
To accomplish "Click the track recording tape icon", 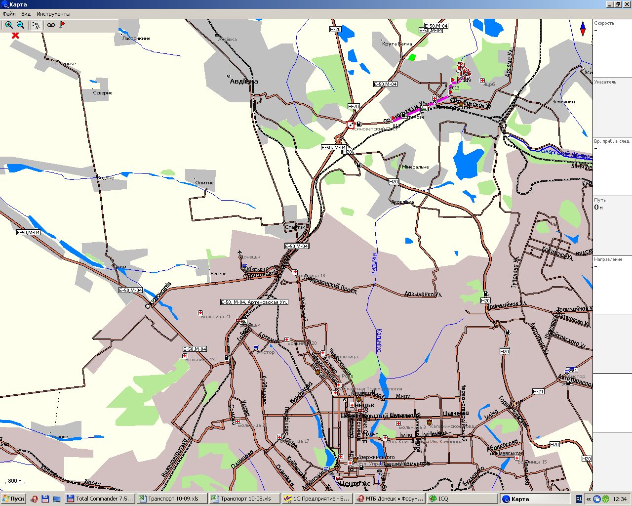I will tap(51, 25).
